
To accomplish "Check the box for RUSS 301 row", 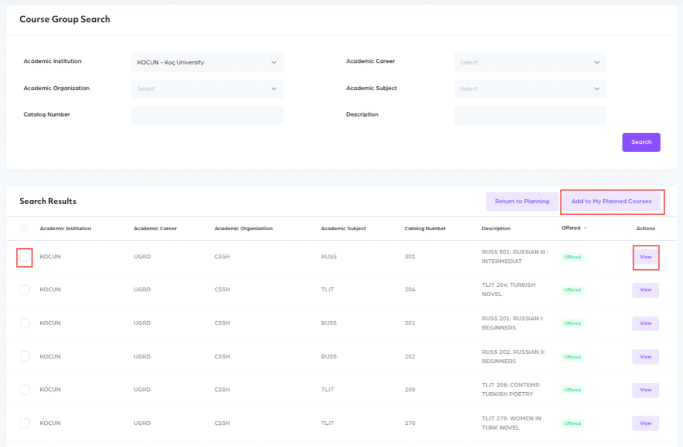I will tap(24, 256).
